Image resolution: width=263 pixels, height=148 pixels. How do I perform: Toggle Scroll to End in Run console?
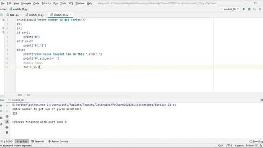pos(7,122)
